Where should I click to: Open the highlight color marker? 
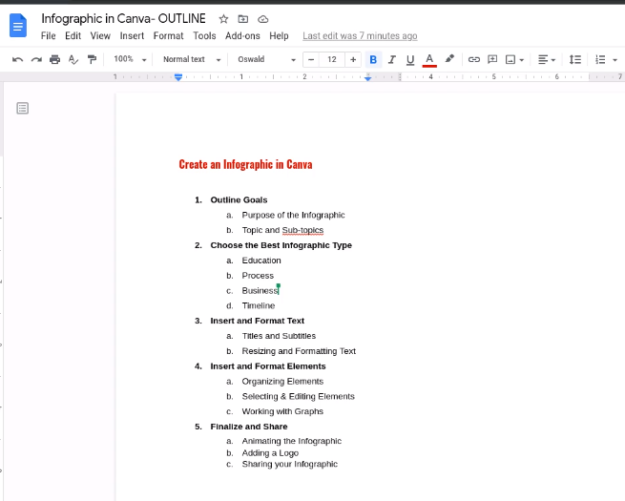tap(449, 59)
